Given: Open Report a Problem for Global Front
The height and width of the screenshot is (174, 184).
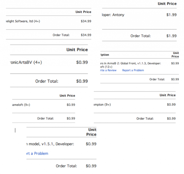Looking at the screenshot, I should (133, 70).
